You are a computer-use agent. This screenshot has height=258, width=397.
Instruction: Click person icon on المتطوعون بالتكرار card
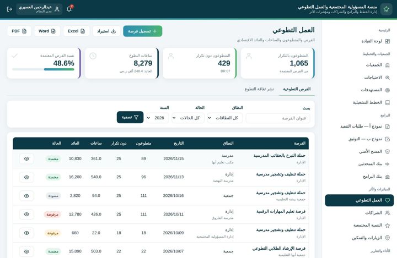(249, 56)
